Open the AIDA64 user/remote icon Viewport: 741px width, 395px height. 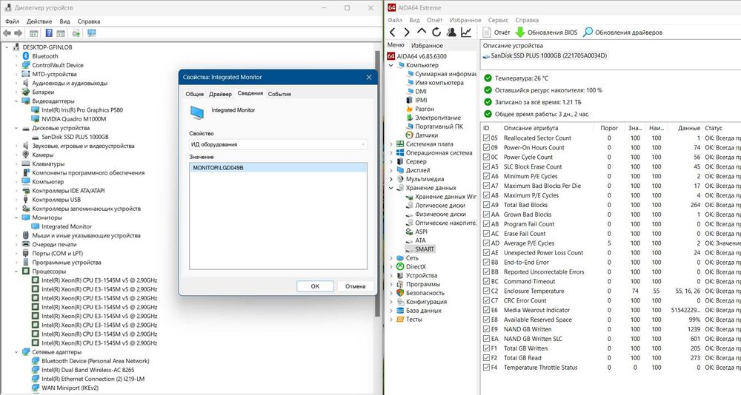tap(451, 32)
